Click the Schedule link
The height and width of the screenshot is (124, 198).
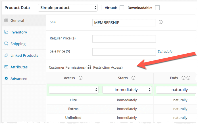coord(165,51)
